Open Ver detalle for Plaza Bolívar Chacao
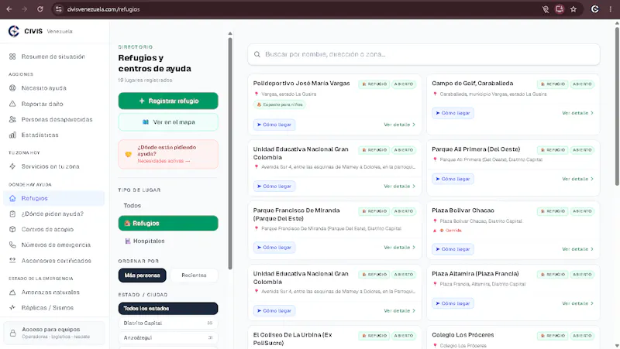620x349 pixels. coord(577,249)
